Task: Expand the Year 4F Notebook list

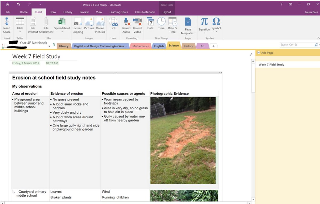Action: point(49,47)
